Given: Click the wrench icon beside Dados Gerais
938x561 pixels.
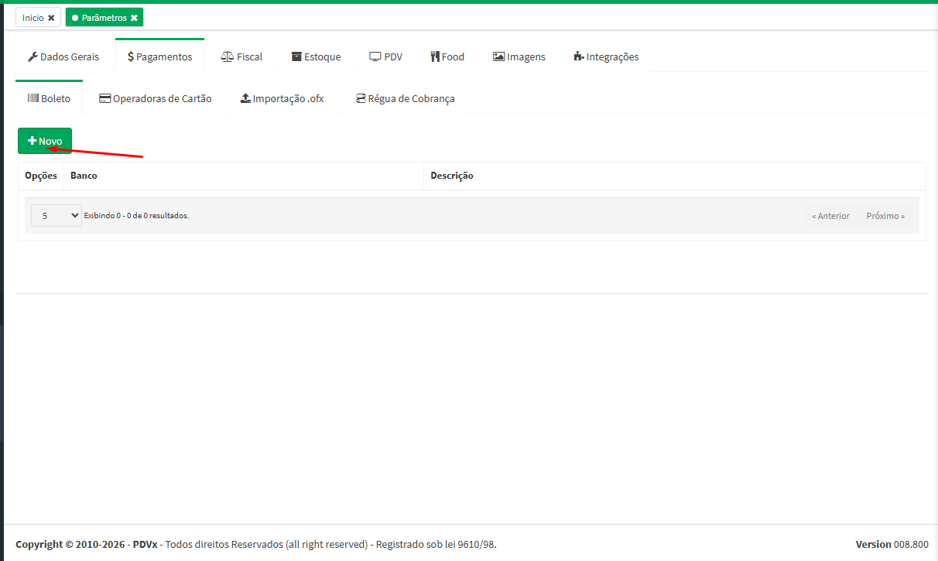Looking at the screenshot, I should pos(33,56).
